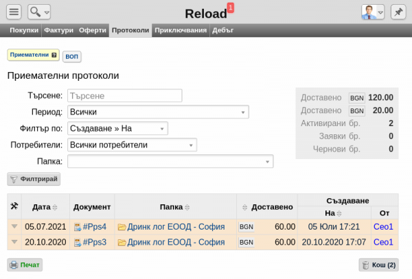Image resolution: width=412 pixels, height=279 pixels.
Task: Click the pin icon button
Action: [398, 12]
